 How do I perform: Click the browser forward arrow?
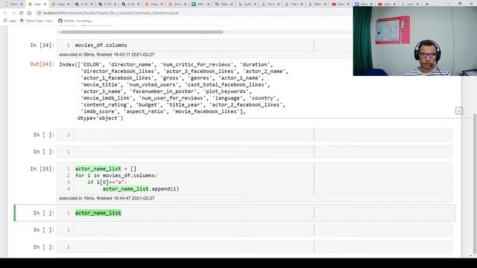coord(13,13)
